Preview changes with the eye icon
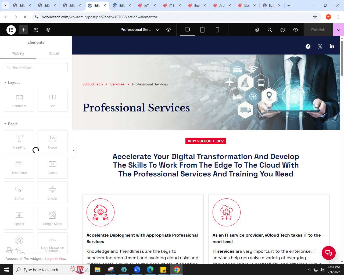The height and width of the screenshot is (275, 344). (x=296, y=30)
